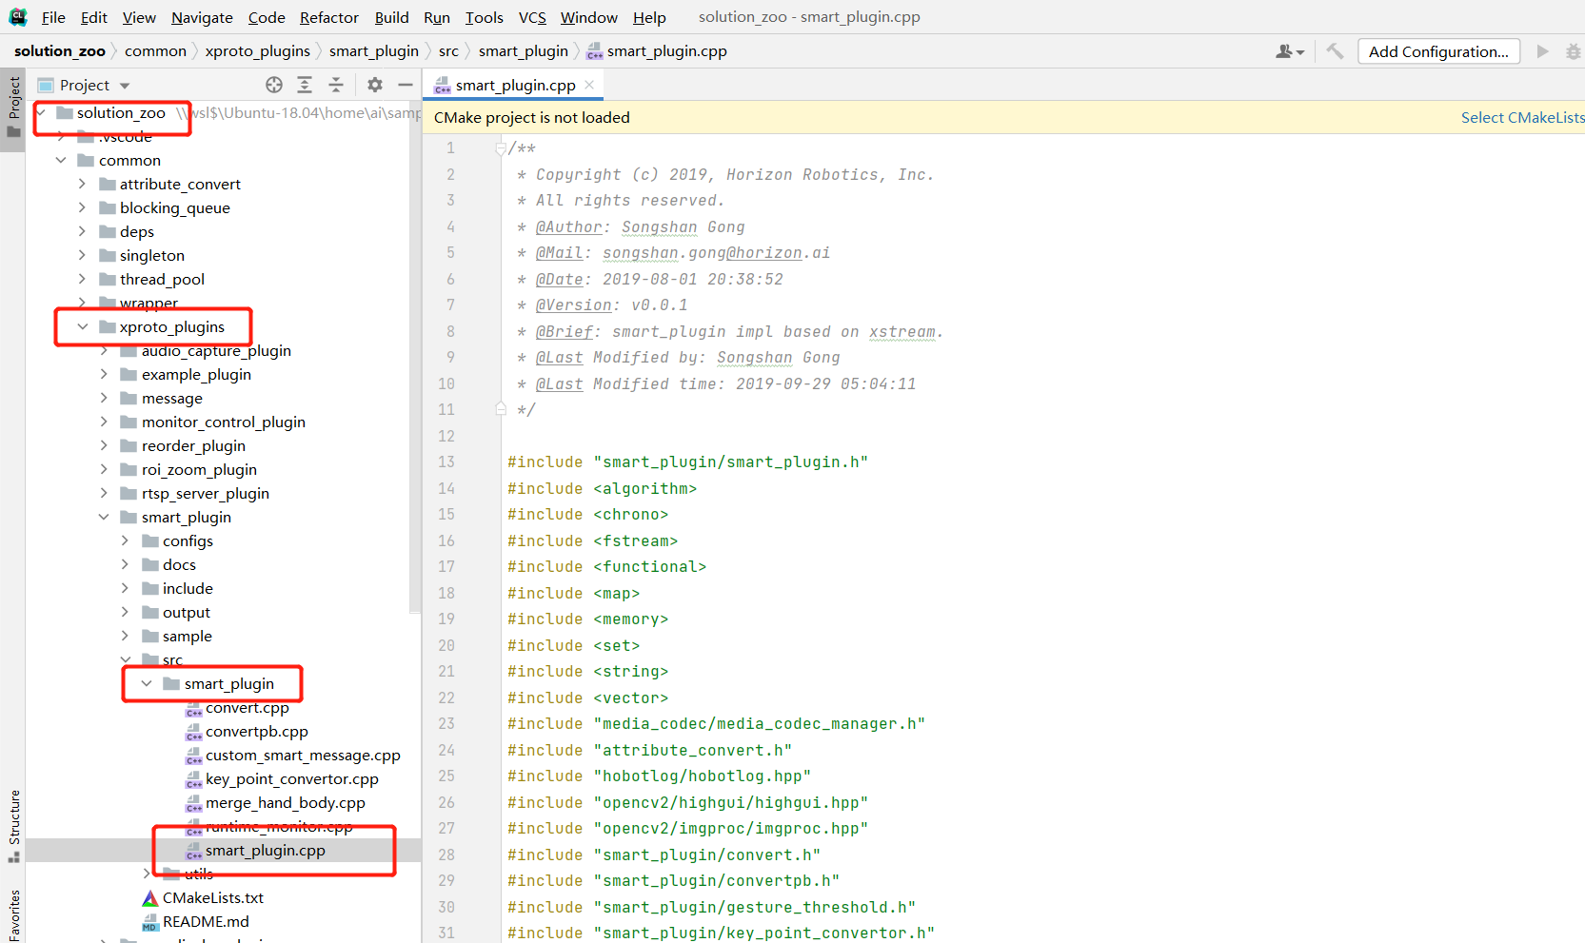Open Project panel settings gear
1585x943 pixels.
point(375,85)
